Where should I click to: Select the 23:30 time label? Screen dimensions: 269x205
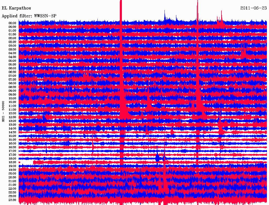pos(12,200)
